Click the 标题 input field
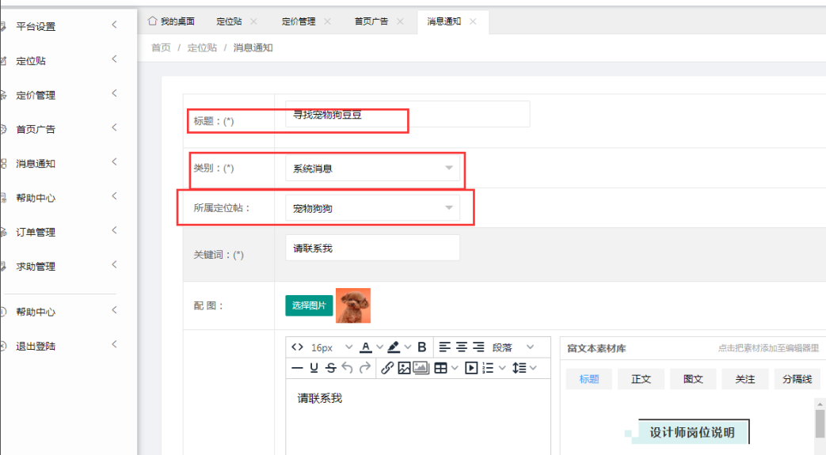Viewport: 826px width, 455px height. (407, 115)
